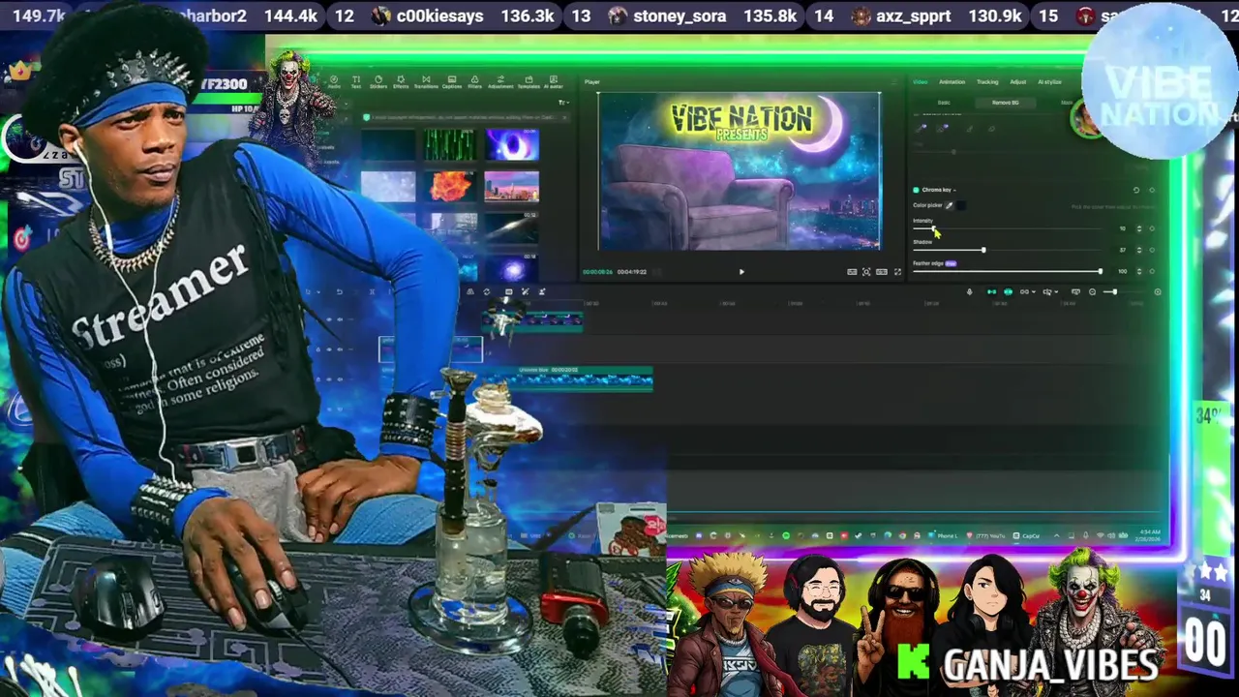The image size is (1239, 697).
Task: Open the Transitions library
Action: click(x=426, y=82)
